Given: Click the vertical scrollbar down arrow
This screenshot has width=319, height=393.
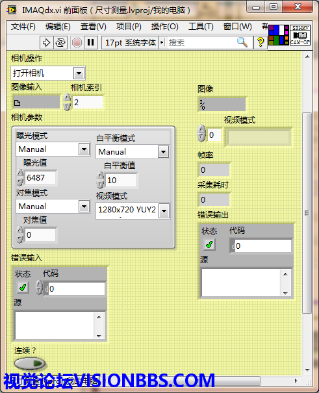Looking at the screenshot, I should (x=307, y=370).
